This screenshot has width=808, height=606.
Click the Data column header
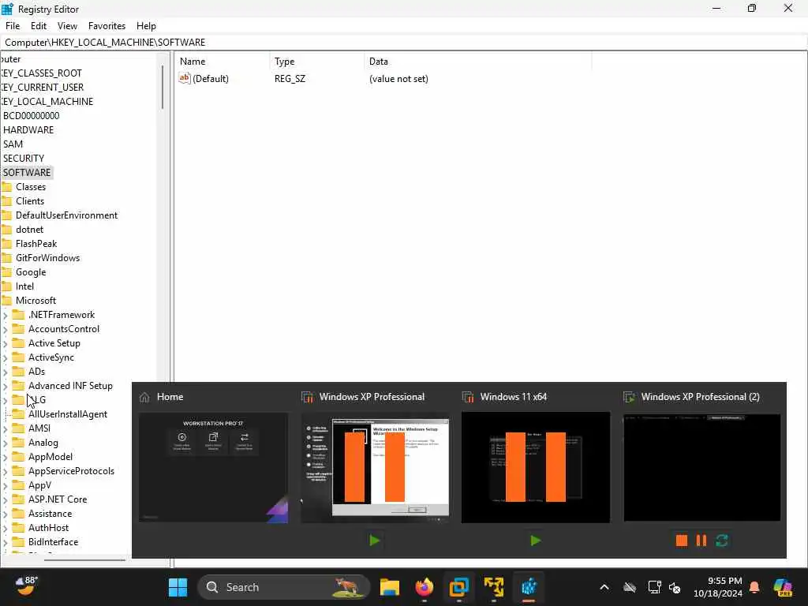(x=378, y=62)
